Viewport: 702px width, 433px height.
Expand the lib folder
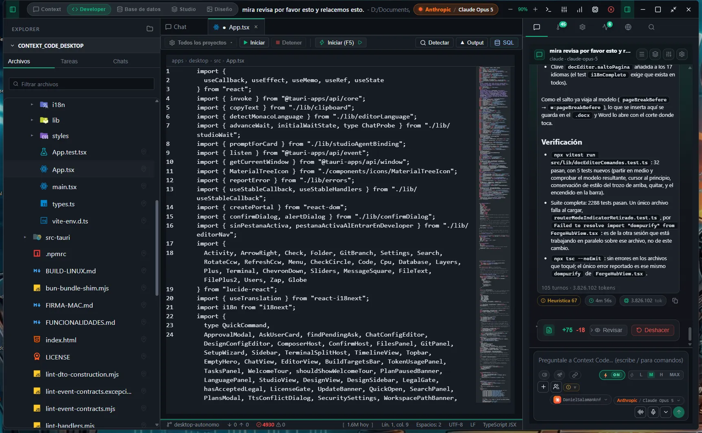pos(32,120)
